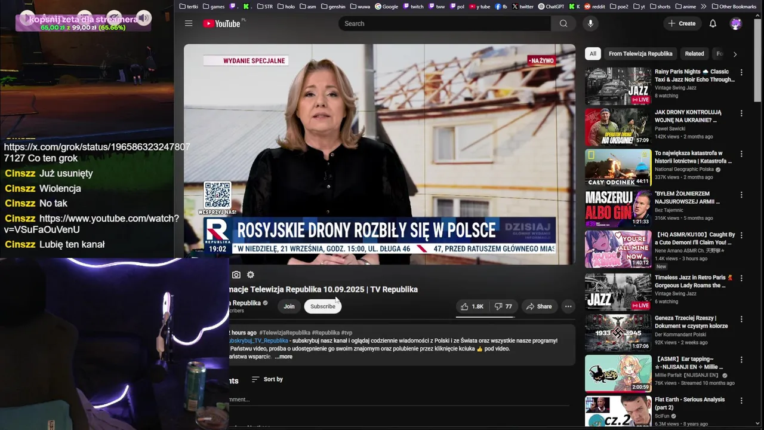Expand the description with ...more
This screenshot has width=764, height=430.
pyautogui.click(x=284, y=357)
